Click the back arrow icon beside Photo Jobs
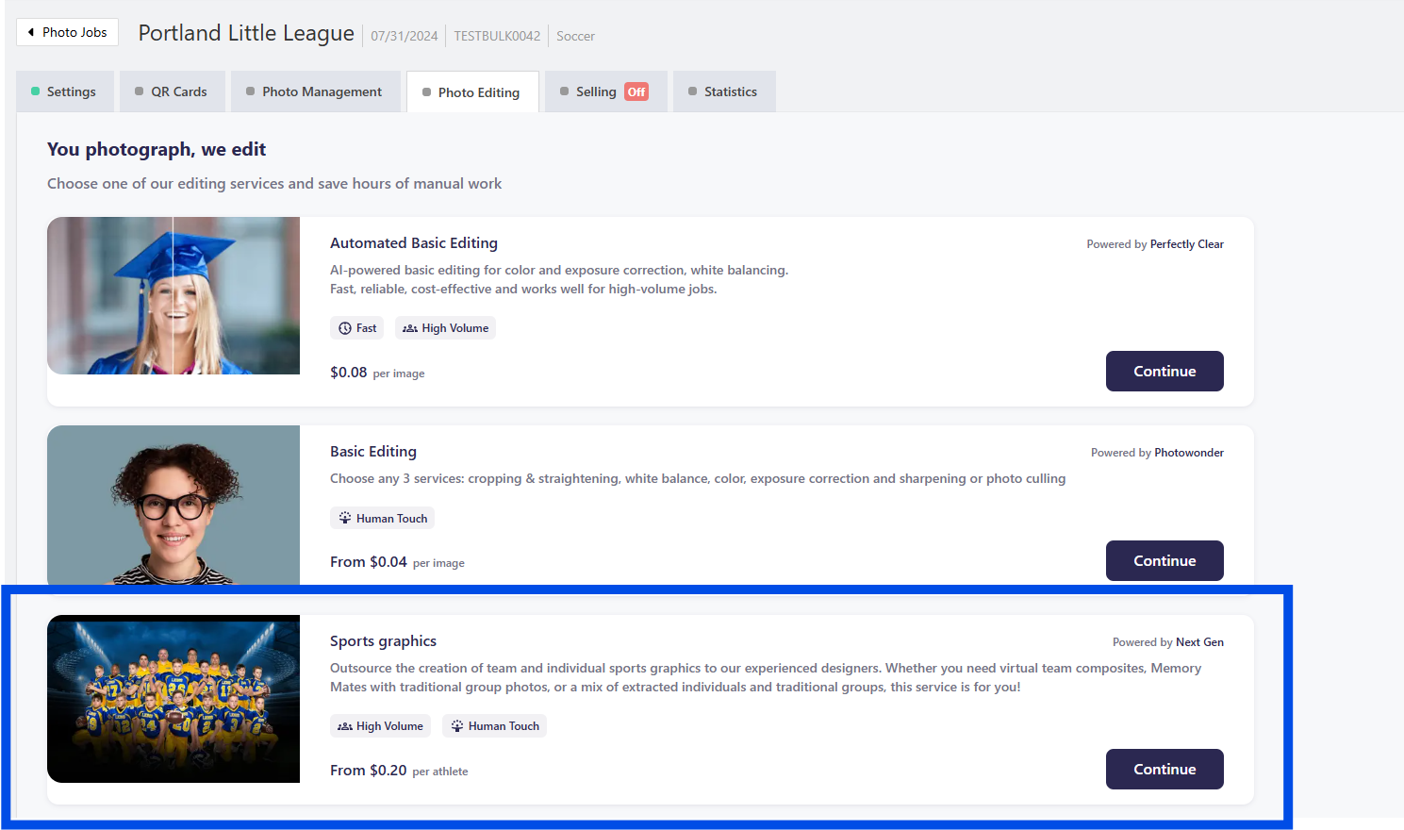The height and width of the screenshot is (830, 1404). pos(31,32)
